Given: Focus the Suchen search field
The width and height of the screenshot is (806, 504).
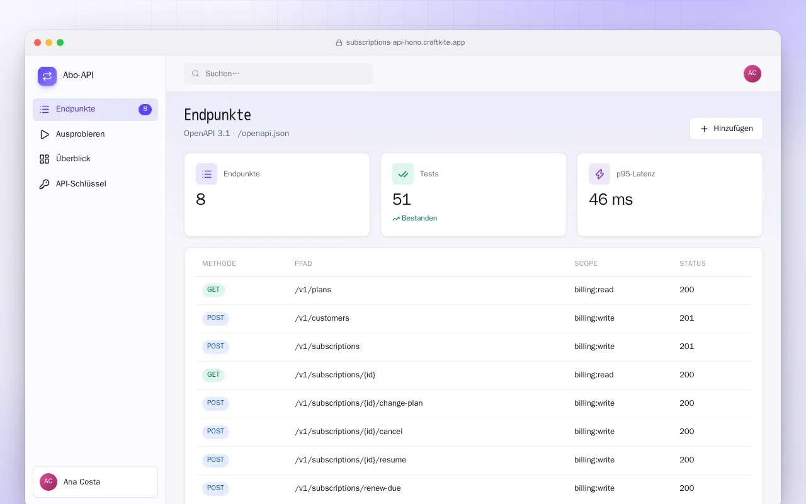Looking at the screenshot, I should coord(278,74).
